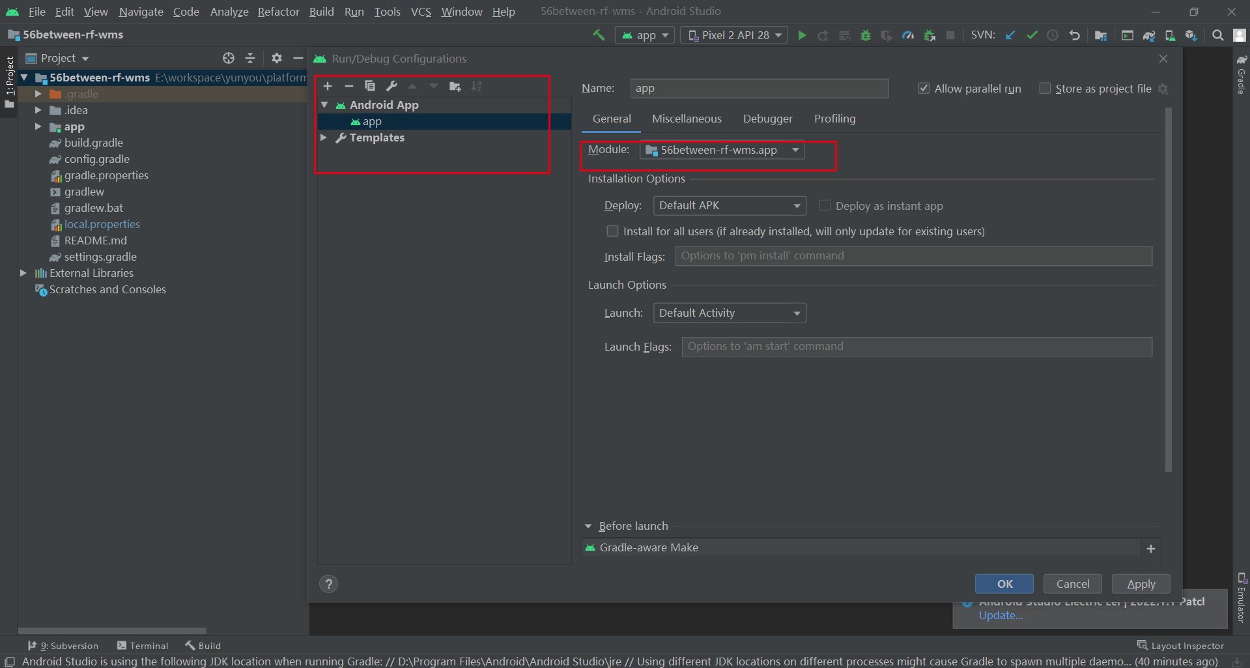Run the app with green play icon
The width and height of the screenshot is (1250, 668).
coord(802,35)
